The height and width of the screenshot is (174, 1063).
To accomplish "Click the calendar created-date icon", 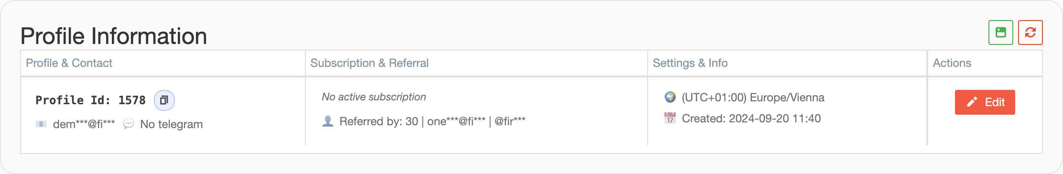I will pos(670,118).
